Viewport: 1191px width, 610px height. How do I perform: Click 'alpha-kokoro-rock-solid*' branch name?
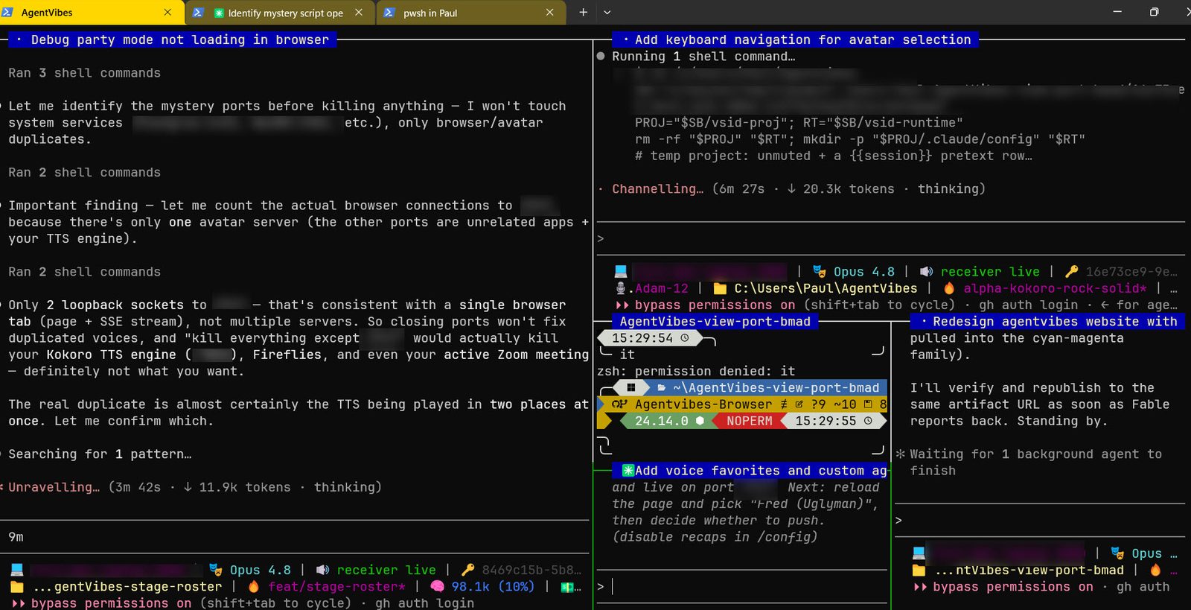pyautogui.click(x=1055, y=288)
